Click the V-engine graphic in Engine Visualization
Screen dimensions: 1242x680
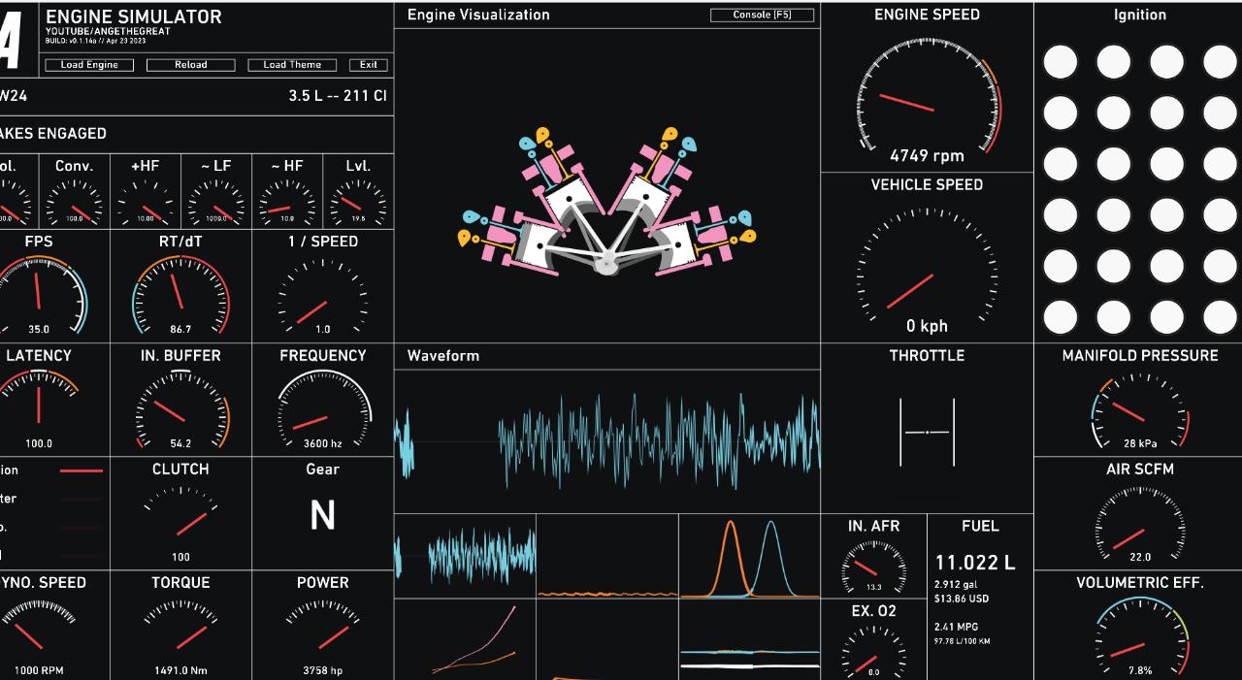click(x=606, y=204)
